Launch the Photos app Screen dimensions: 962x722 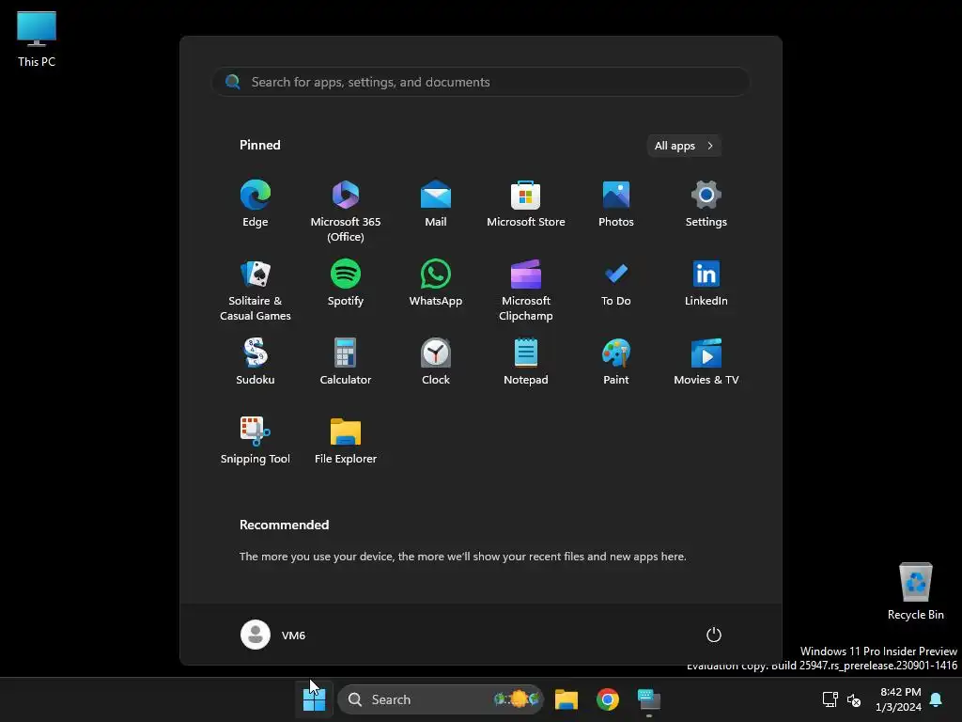616,203
